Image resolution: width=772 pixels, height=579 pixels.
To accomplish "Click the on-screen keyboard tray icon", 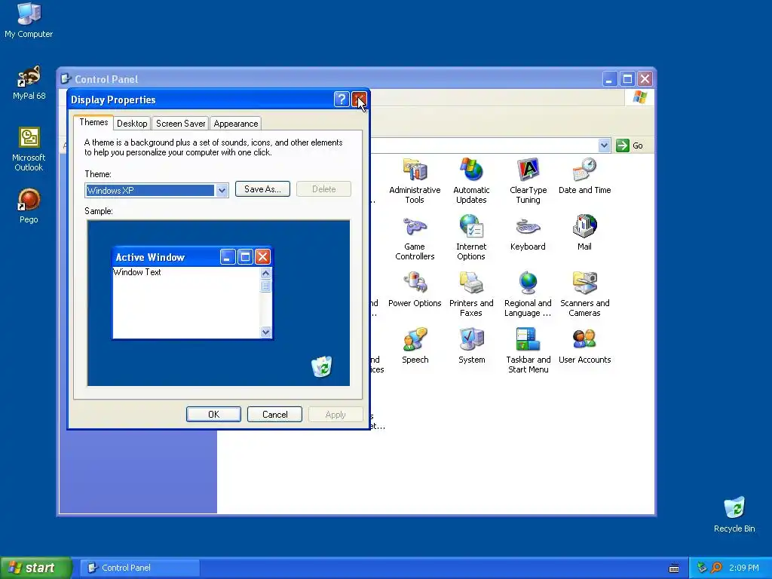I will [x=674, y=568].
